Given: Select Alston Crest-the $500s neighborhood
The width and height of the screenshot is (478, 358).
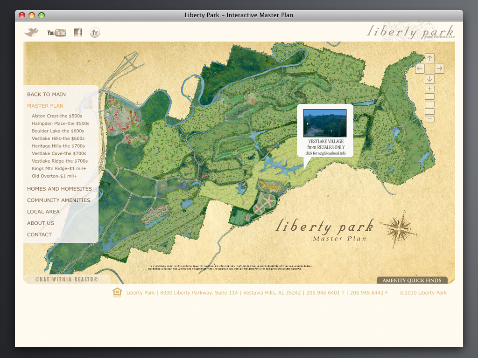Looking at the screenshot, I should pos(57,116).
